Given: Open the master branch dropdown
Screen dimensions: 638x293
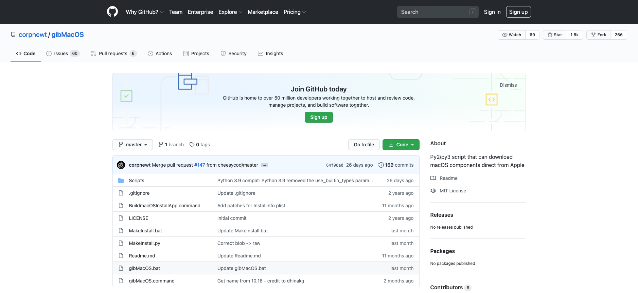Looking at the screenshot, I should [x=132, y=145].
